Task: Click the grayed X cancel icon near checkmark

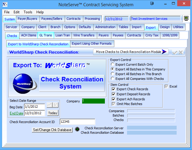Action: coord(180,52)
